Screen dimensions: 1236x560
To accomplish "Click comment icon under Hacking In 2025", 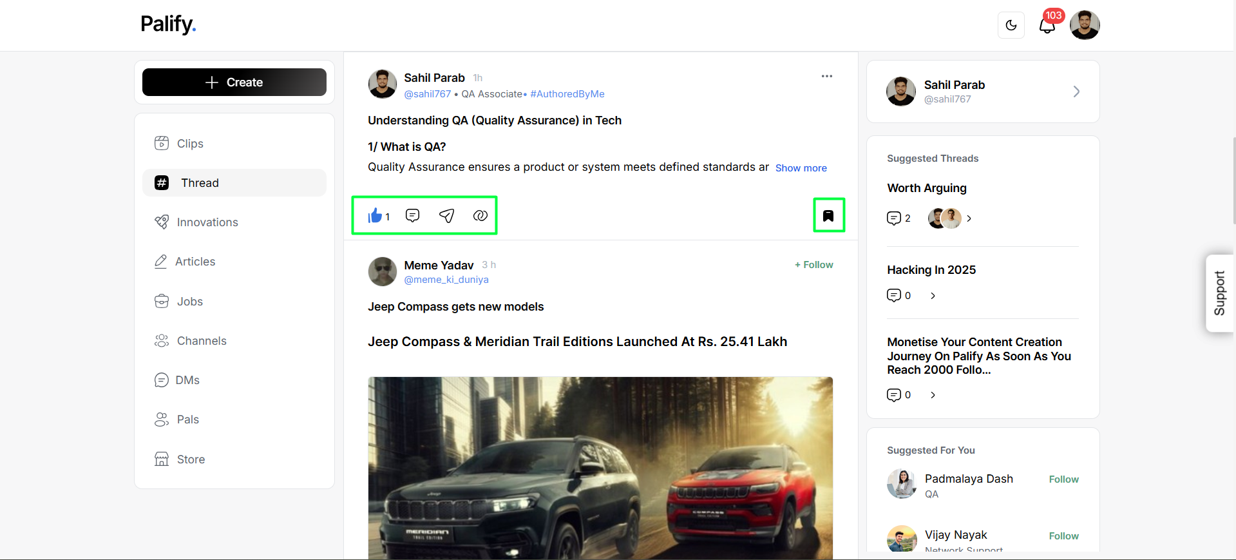I will (894, 295).
